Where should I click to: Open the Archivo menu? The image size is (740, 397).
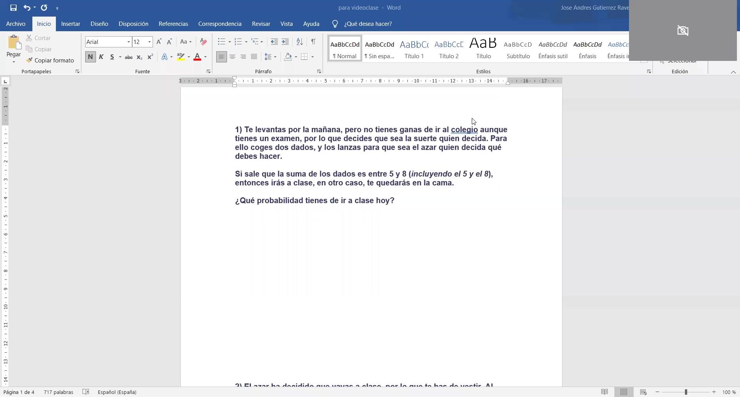16,24
